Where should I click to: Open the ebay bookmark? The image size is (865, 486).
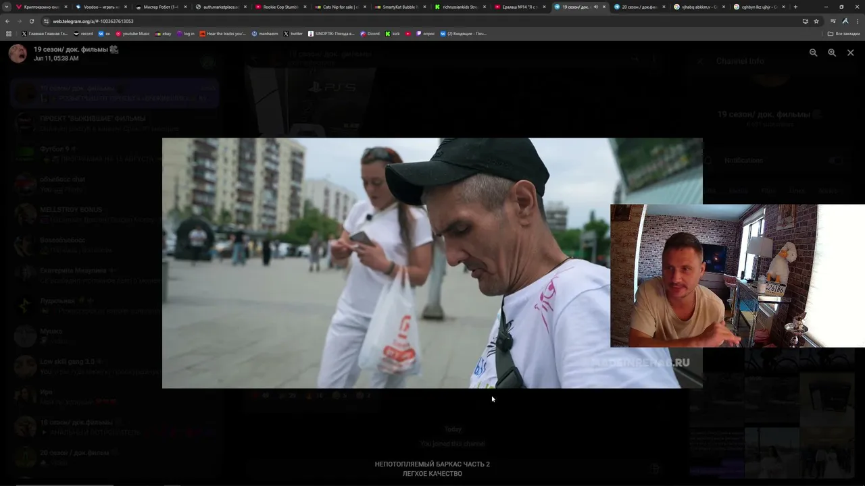(163, 33)
